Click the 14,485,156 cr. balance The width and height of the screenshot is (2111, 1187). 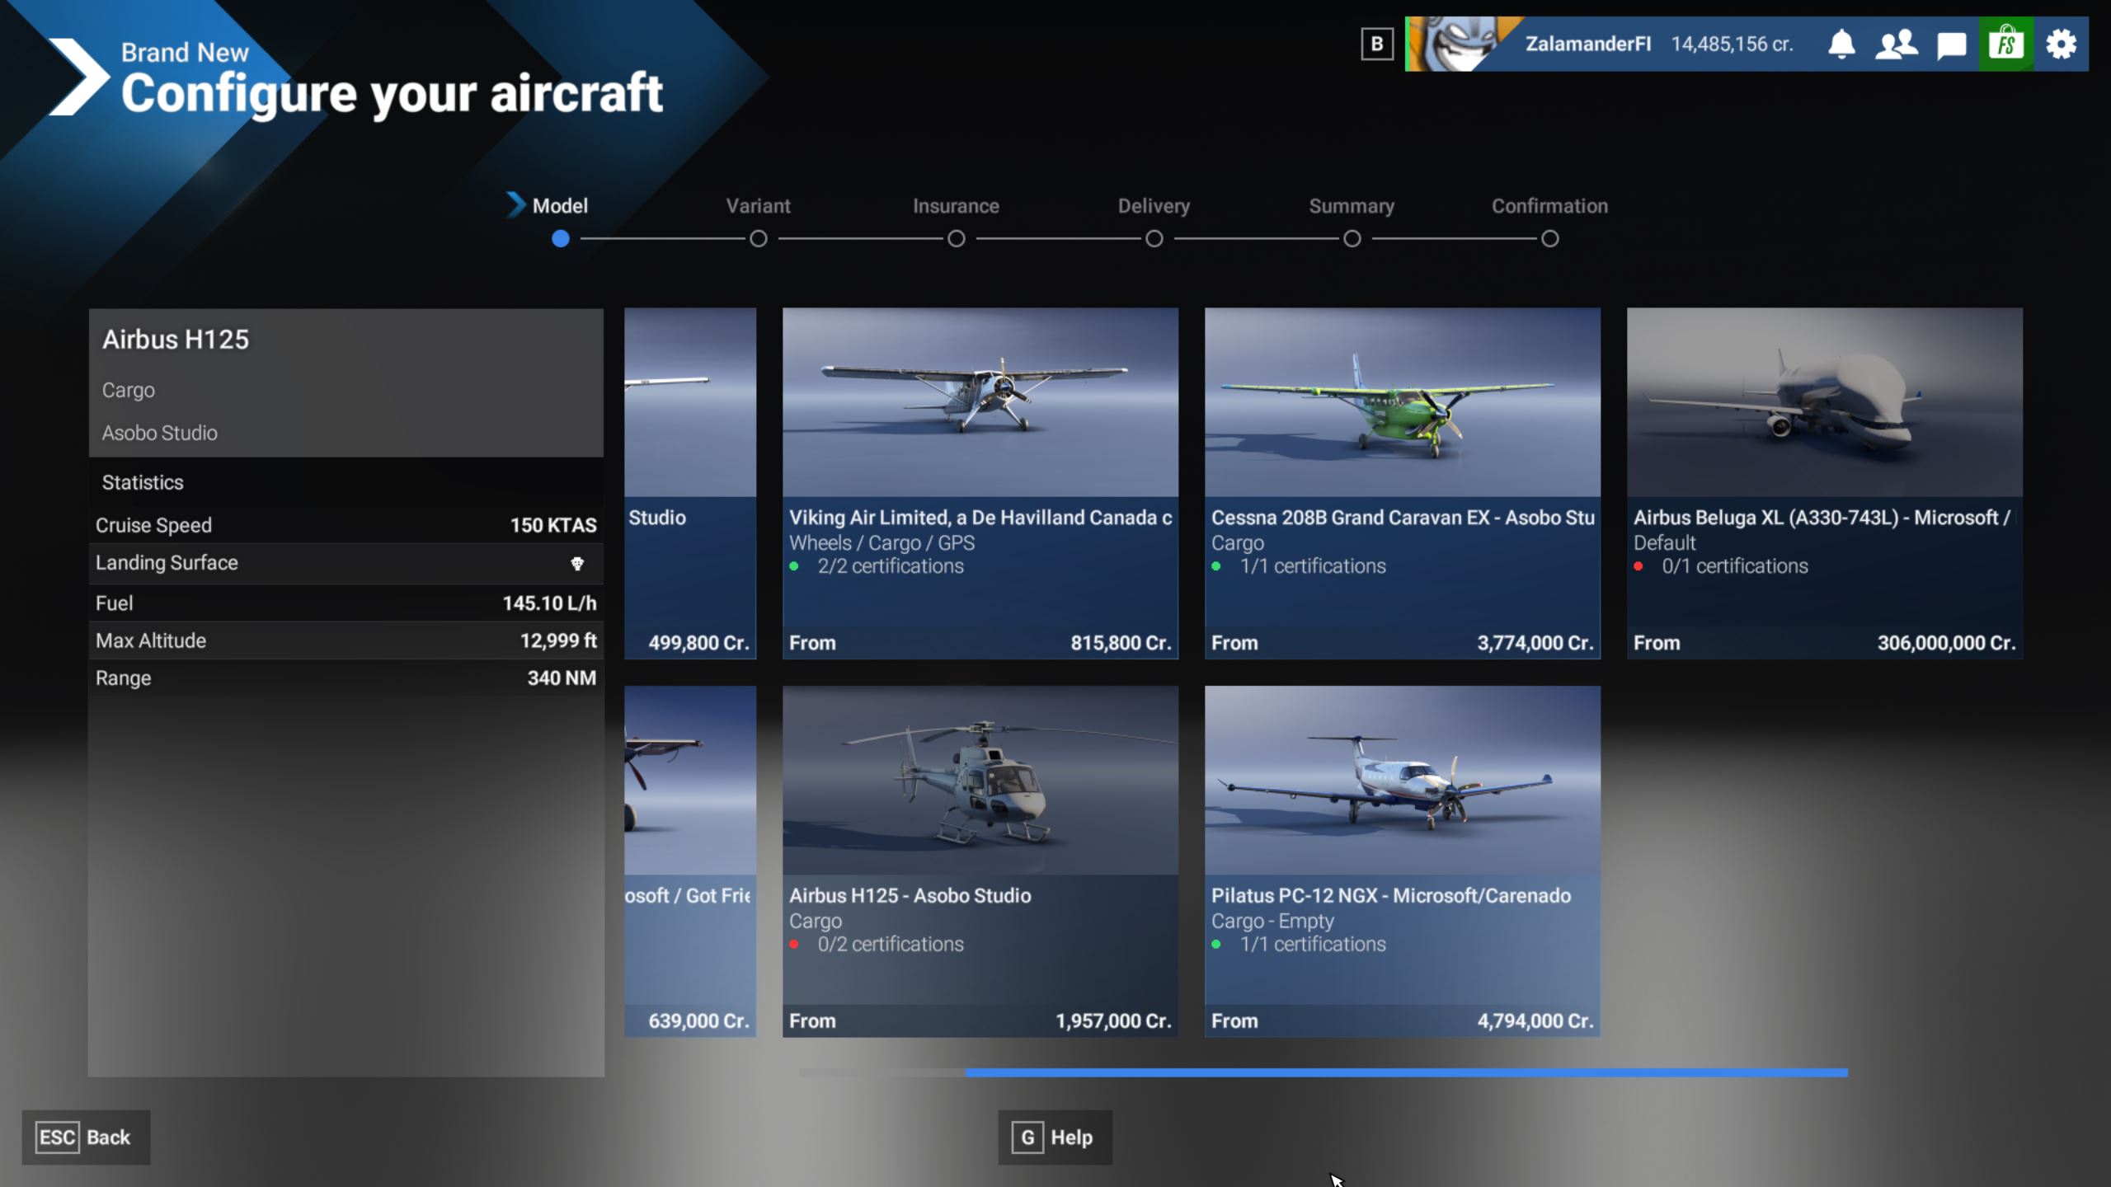tap(1732, 44)
